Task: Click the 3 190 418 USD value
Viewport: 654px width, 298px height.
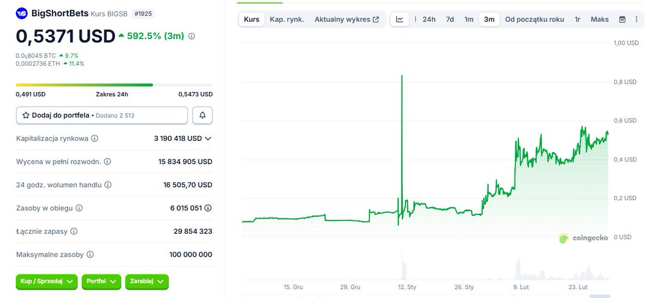Action: click(178, 139)
